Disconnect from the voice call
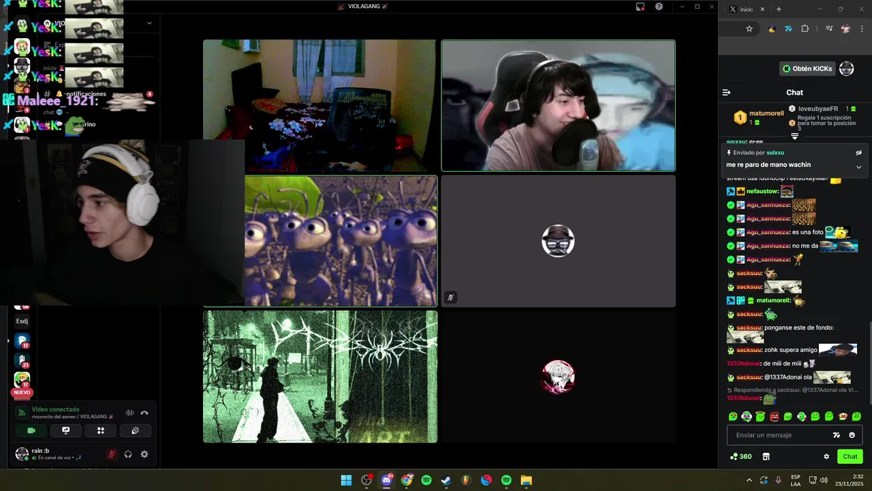872x491 pixels. pos(144,413)
